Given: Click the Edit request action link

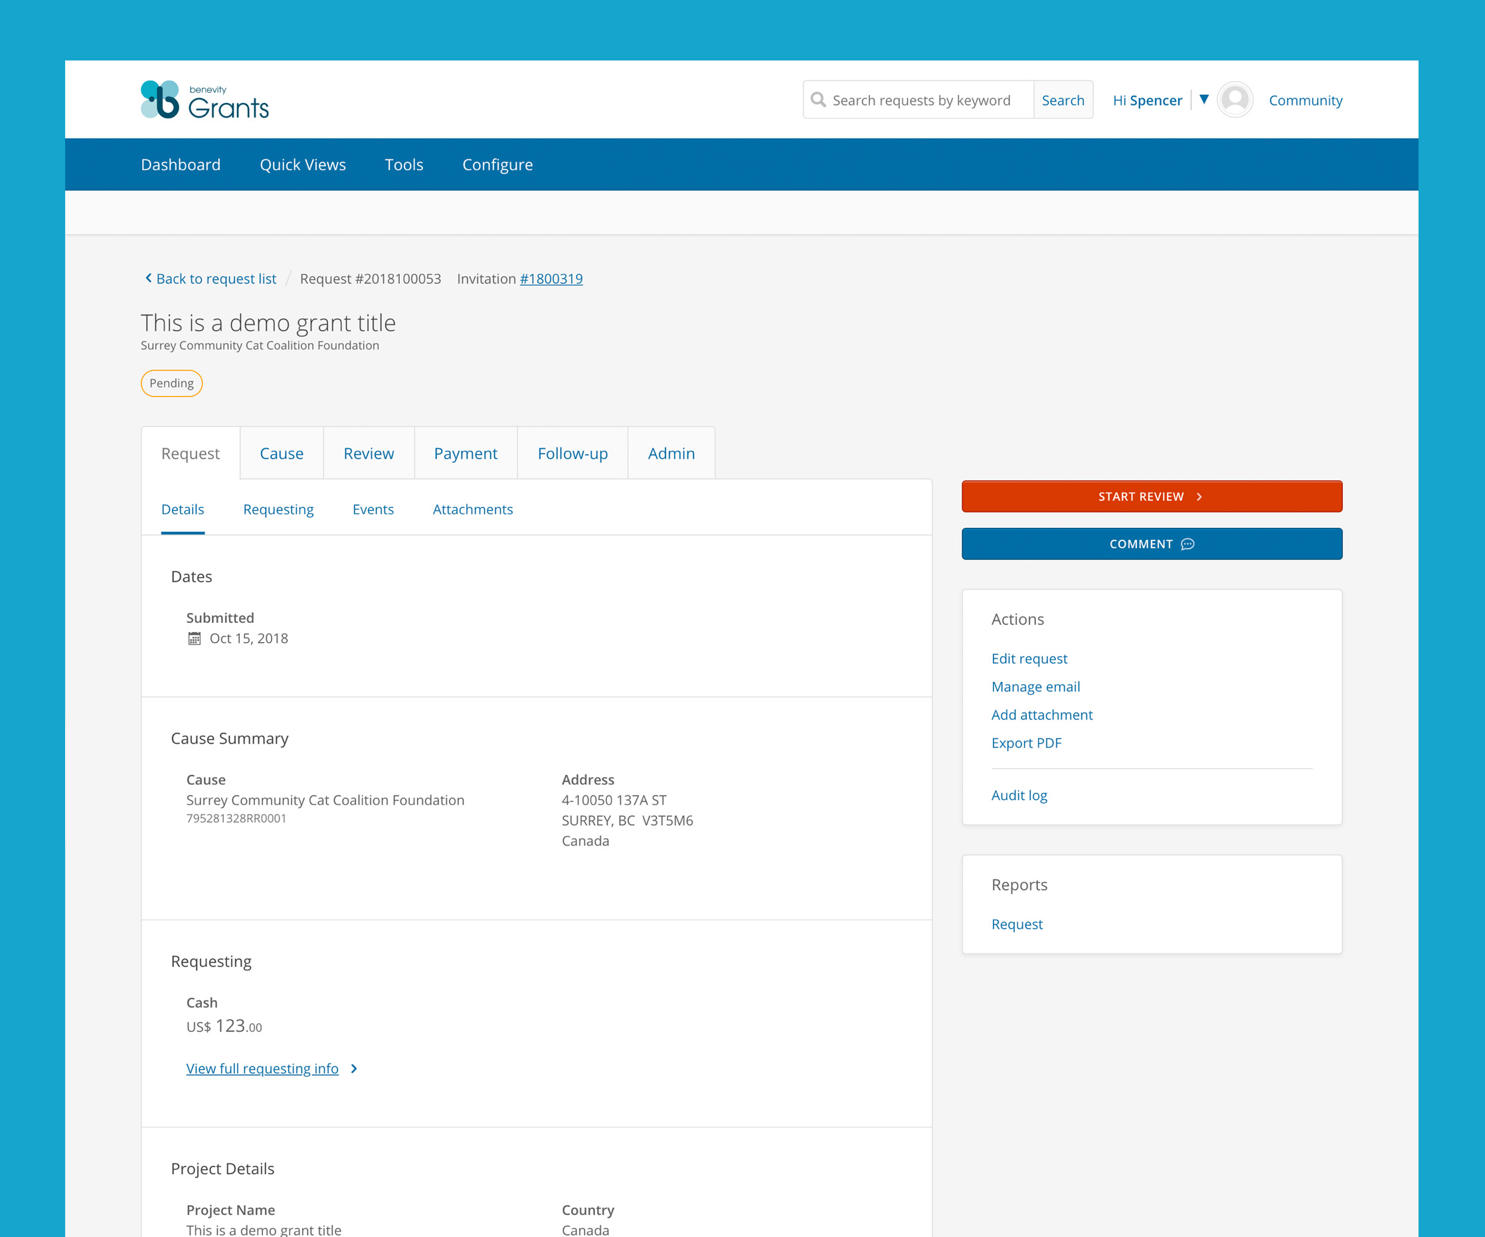Looking at the screenshot, I should (x=1029, y=658).
